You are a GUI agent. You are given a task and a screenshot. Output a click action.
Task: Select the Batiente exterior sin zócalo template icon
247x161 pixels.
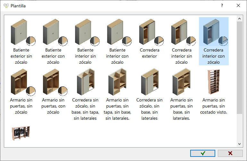[x=23, y=32]
